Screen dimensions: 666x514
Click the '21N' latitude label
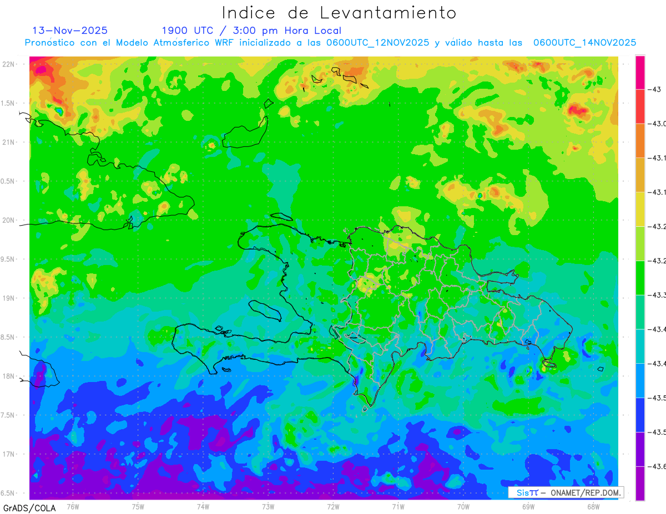(9, 142)
